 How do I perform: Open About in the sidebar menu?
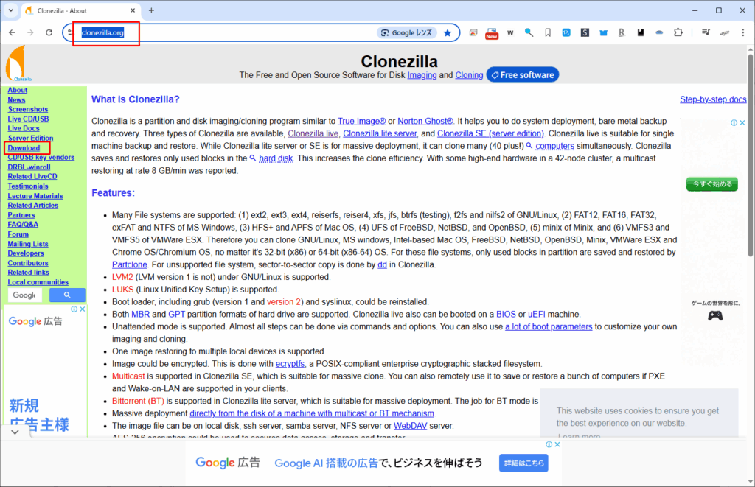click(18, 90)
